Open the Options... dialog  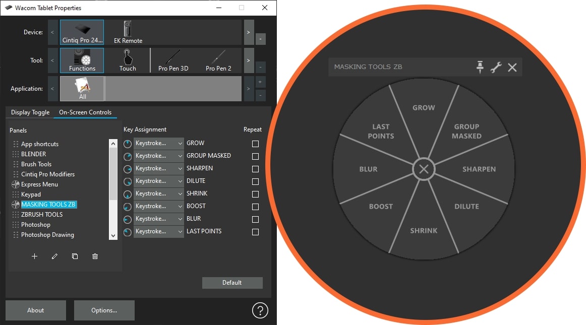click(104, 310)
